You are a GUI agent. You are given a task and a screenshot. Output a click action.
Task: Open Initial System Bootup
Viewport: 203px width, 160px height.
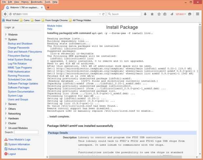point(20,60)
